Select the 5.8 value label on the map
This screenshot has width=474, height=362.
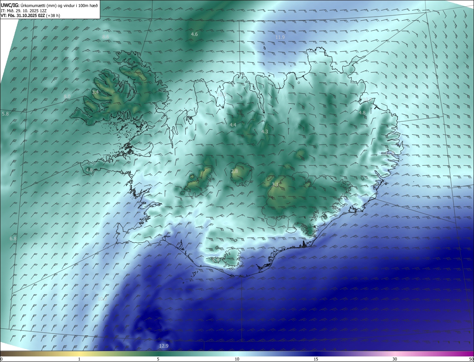click(x=5, y=114)
